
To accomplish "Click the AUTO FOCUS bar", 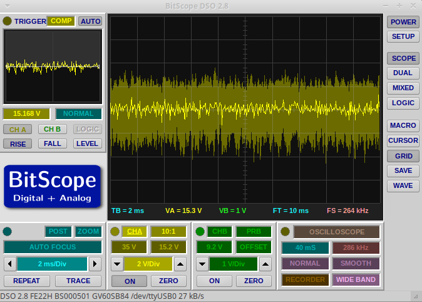I will tap(53, 247).
